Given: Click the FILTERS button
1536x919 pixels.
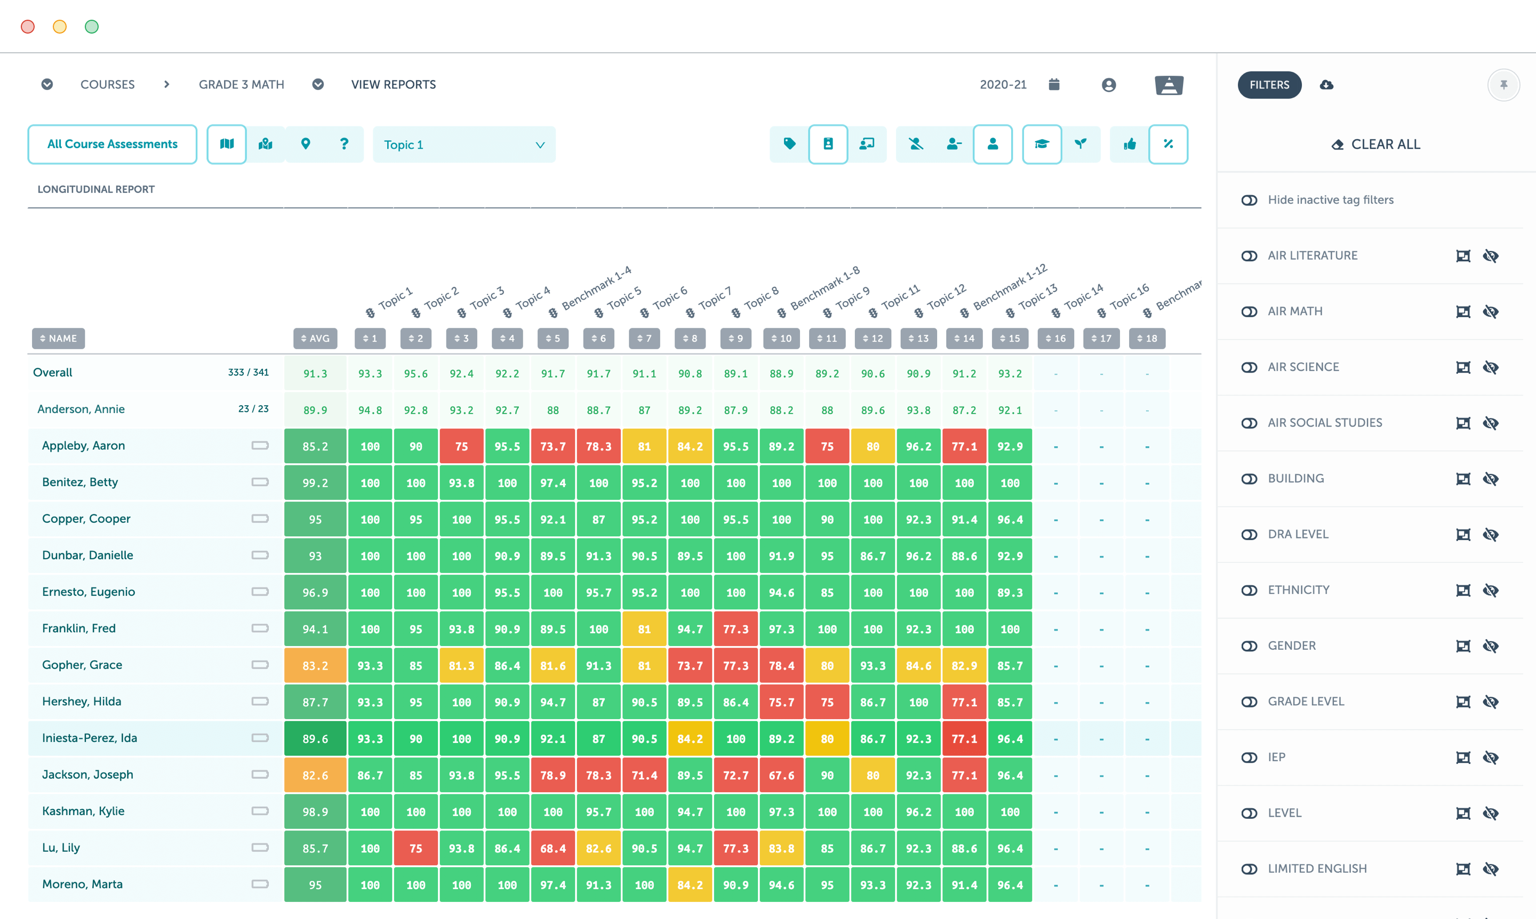Looking at the screenshot, I should (x=1269, y=85).
